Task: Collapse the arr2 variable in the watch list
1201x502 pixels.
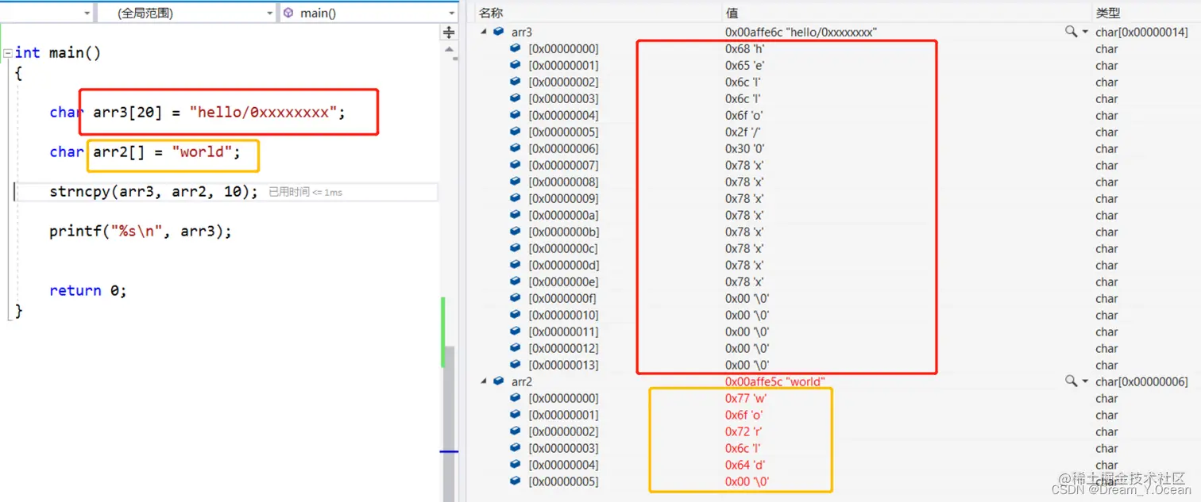Action: (483, 381)
